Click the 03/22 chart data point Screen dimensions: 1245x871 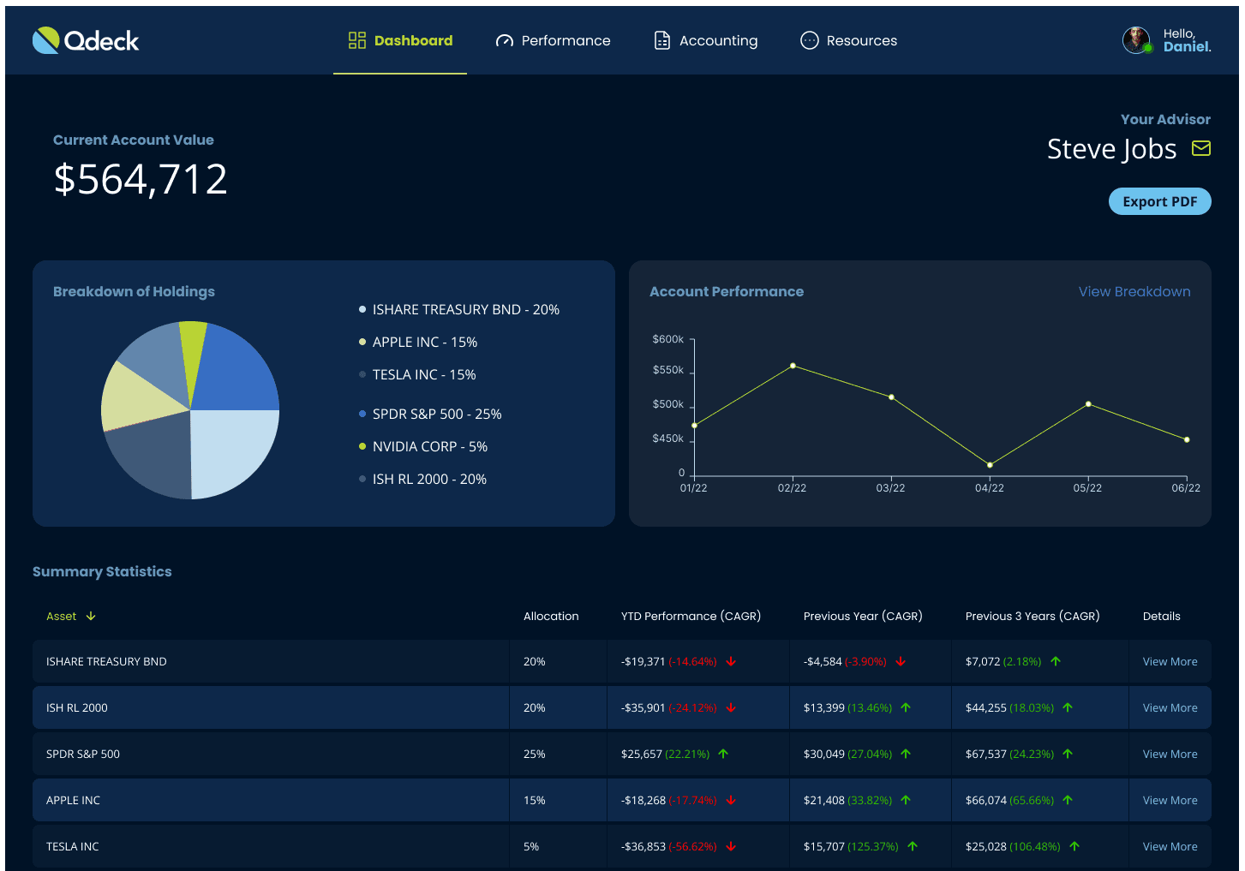891,397
